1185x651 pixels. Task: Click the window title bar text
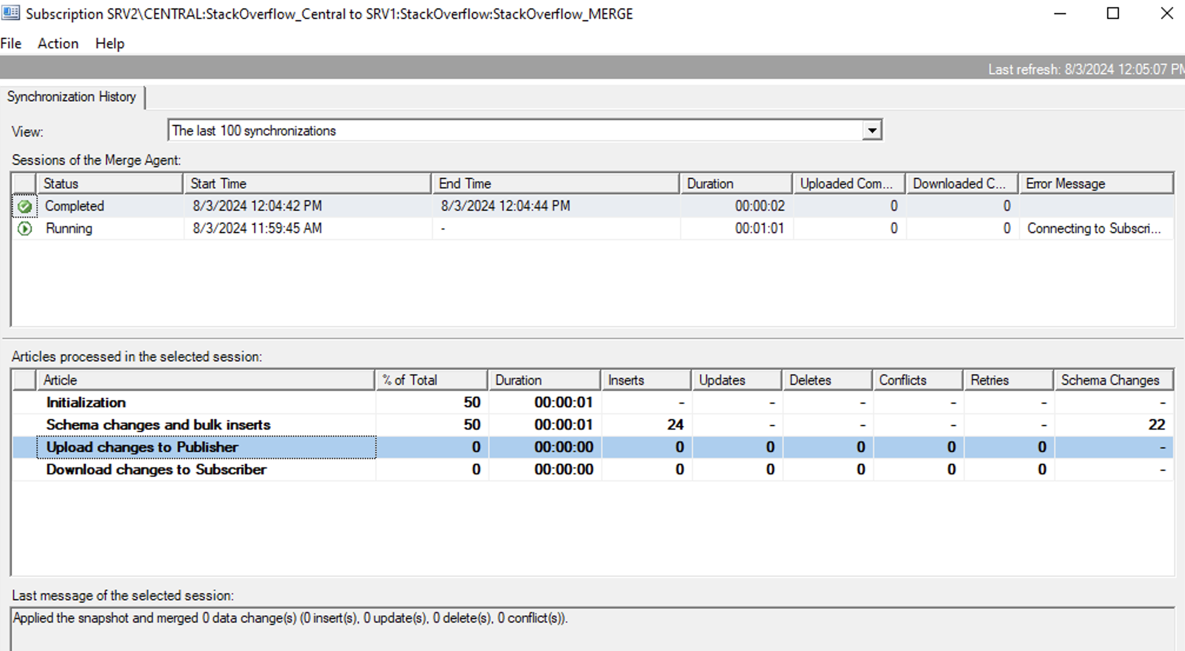point(329,14)
